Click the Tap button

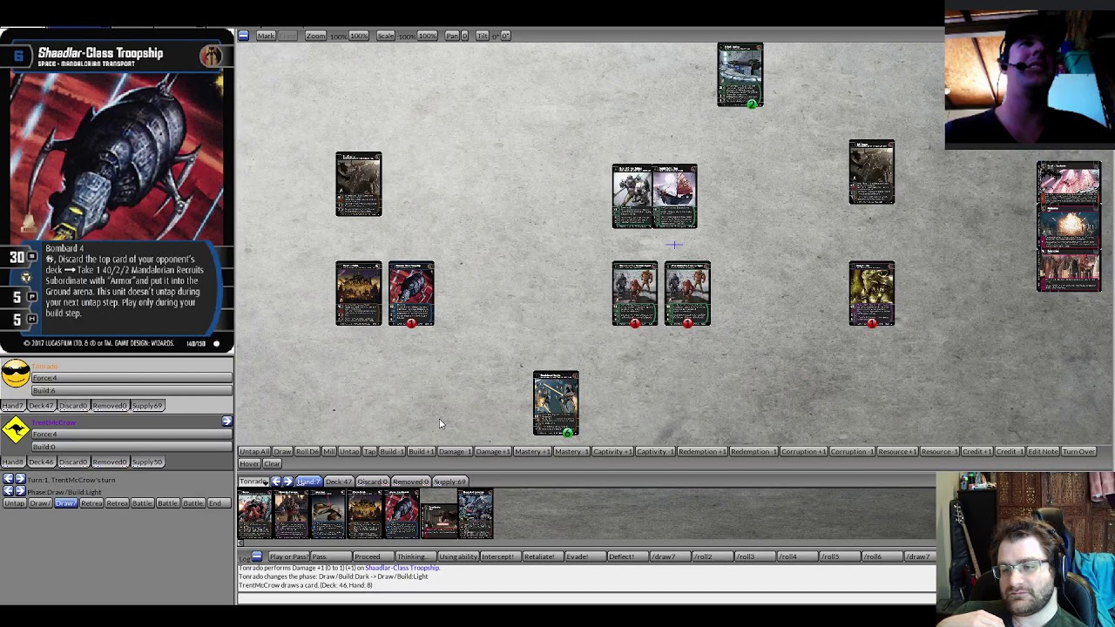(x=369, y=451)
